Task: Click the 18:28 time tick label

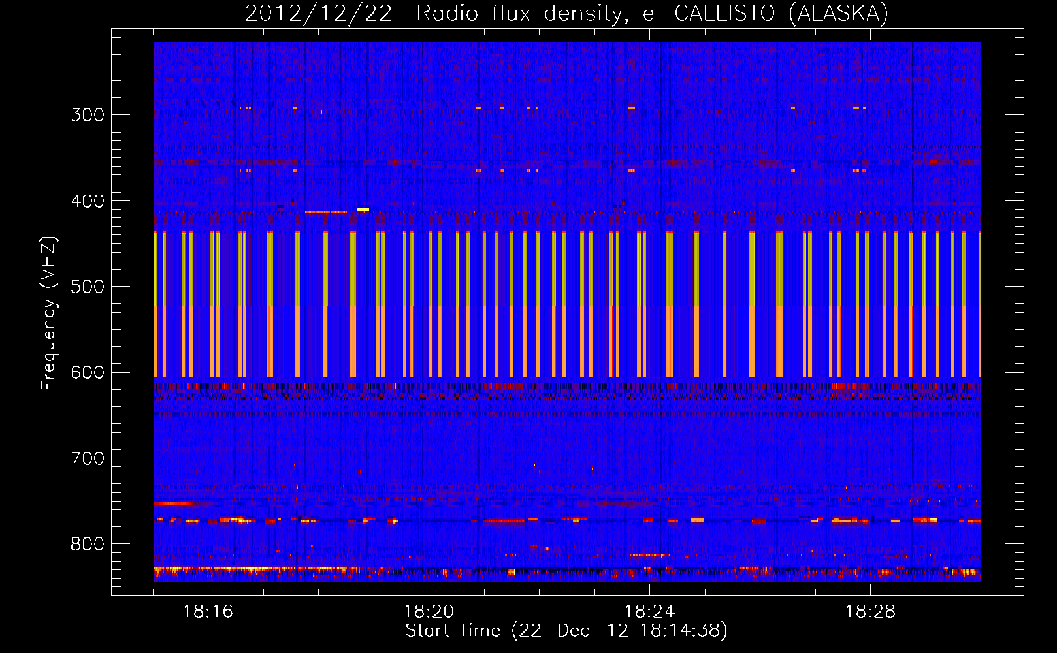Action: pos(870,612)
